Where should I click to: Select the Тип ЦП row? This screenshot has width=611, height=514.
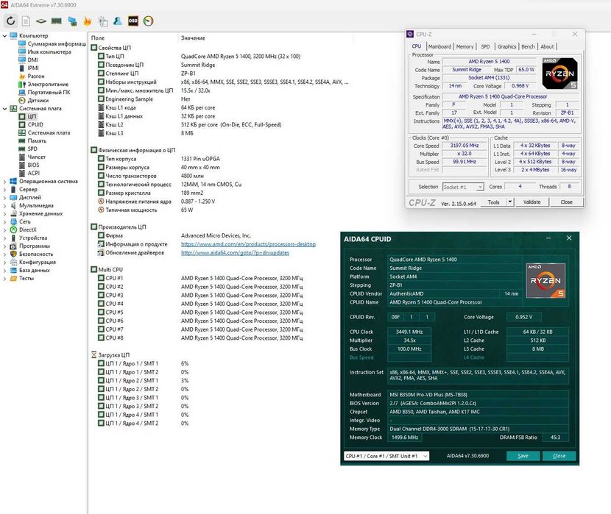(x=222, y=57)
